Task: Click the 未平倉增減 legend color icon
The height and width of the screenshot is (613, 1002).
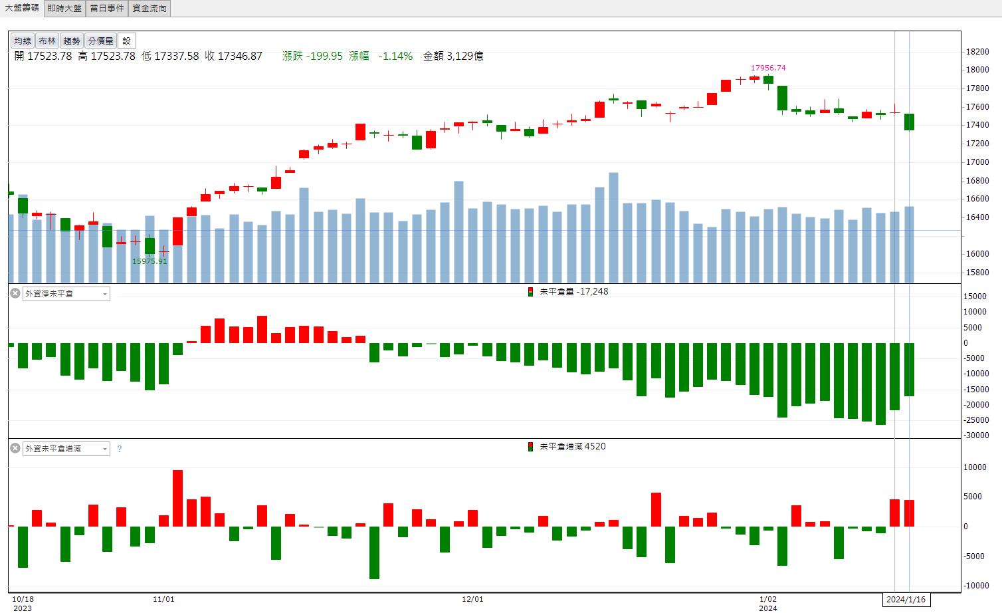Action: [530, 447]
